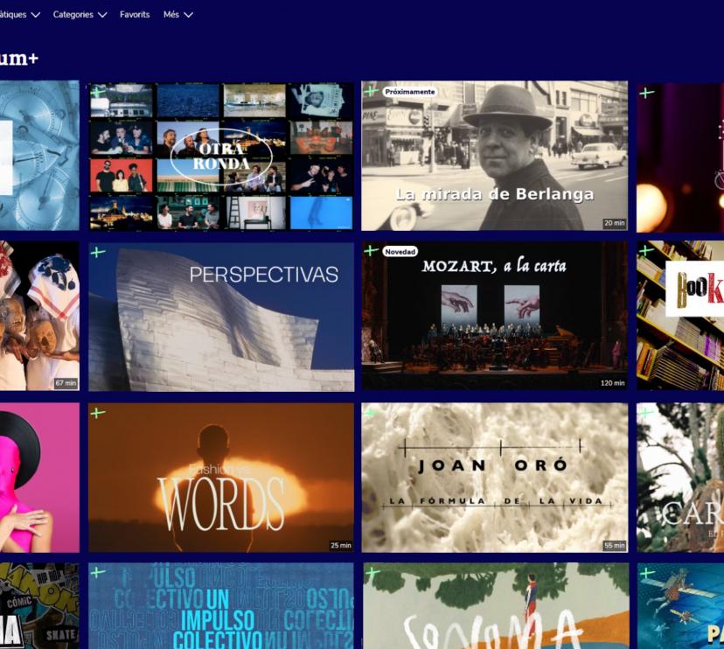Screen dimensions: 724x649
Task: Expand the Més dropdown menu
Action: tap(178, 15)
